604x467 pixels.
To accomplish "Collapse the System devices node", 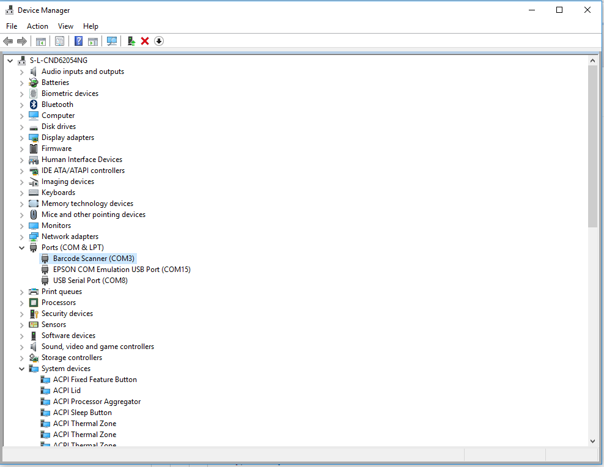I will [22, 369].
